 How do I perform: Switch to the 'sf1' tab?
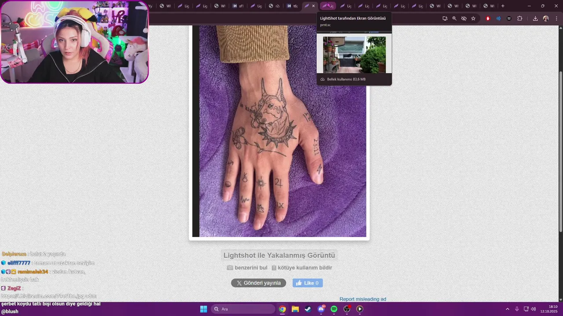point(238,6)
